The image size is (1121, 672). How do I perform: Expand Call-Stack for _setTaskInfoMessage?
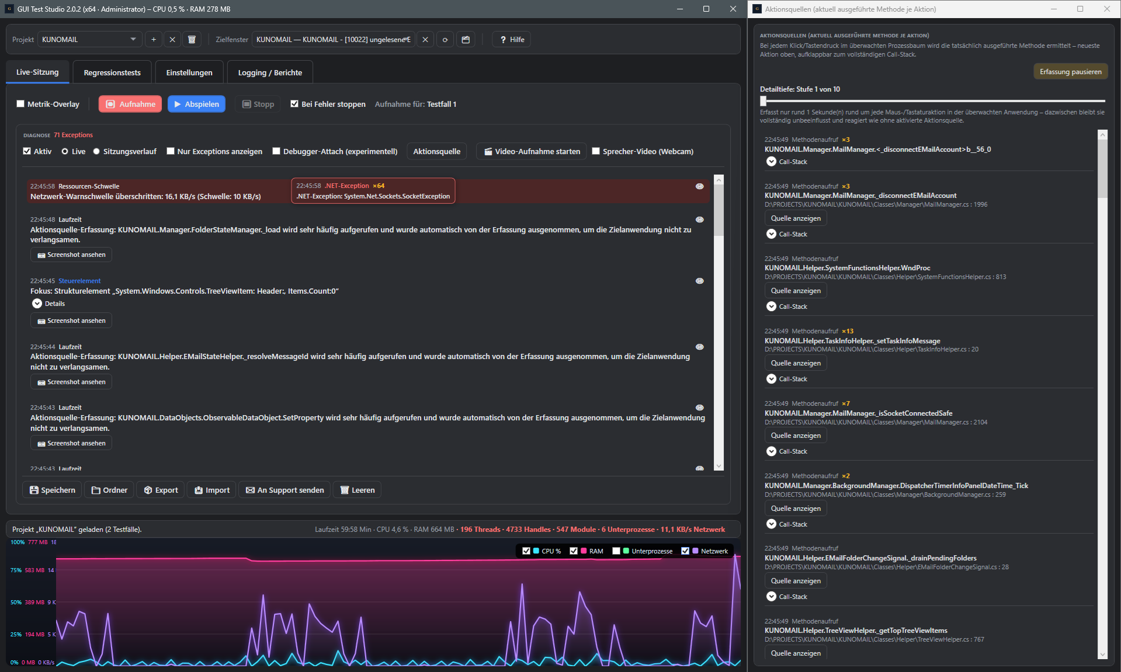[x=771, y=379]
